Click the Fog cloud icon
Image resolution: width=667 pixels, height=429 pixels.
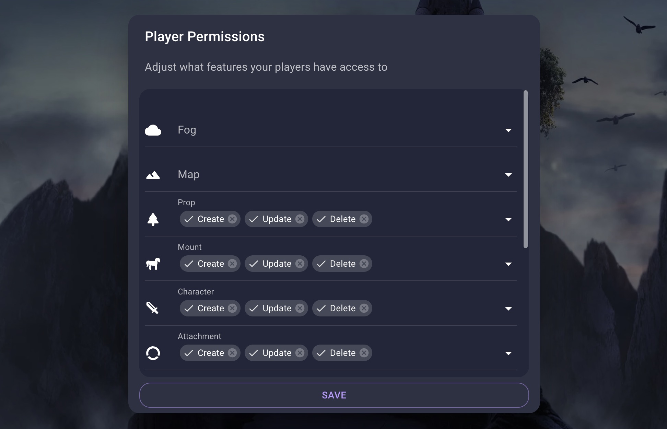[x=153, y=130]
